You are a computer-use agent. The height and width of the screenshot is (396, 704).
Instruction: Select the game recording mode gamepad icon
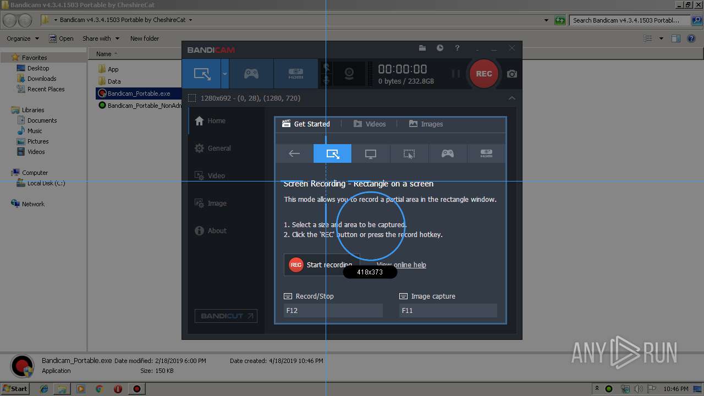251,74
